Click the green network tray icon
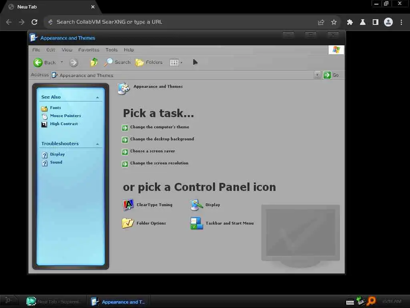 [360, 301]
